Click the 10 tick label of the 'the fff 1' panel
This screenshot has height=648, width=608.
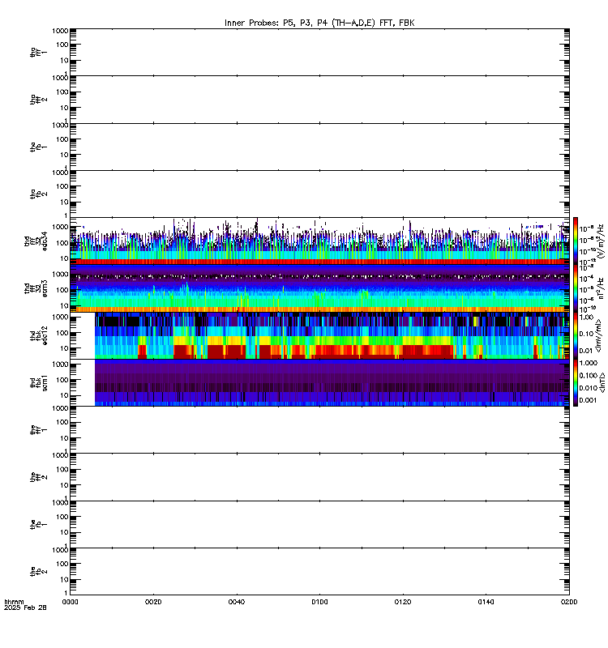coord(65,438)
